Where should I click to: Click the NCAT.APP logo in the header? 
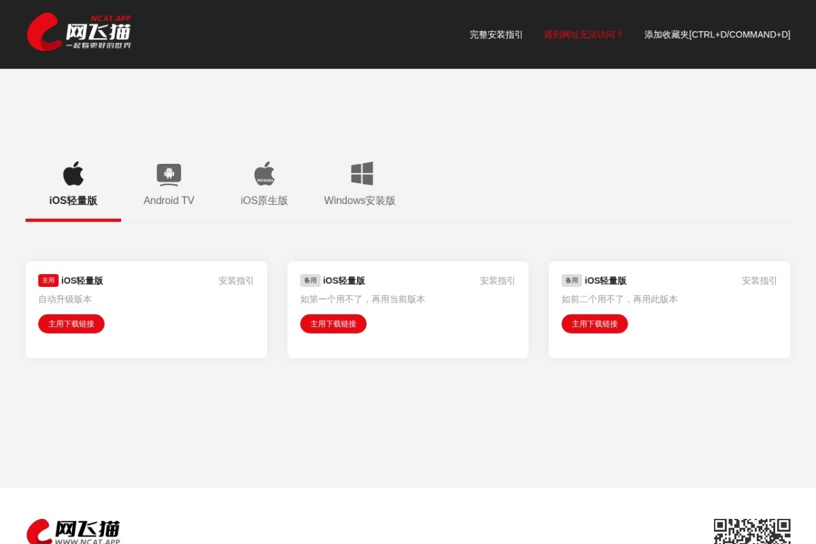(79, 32)
